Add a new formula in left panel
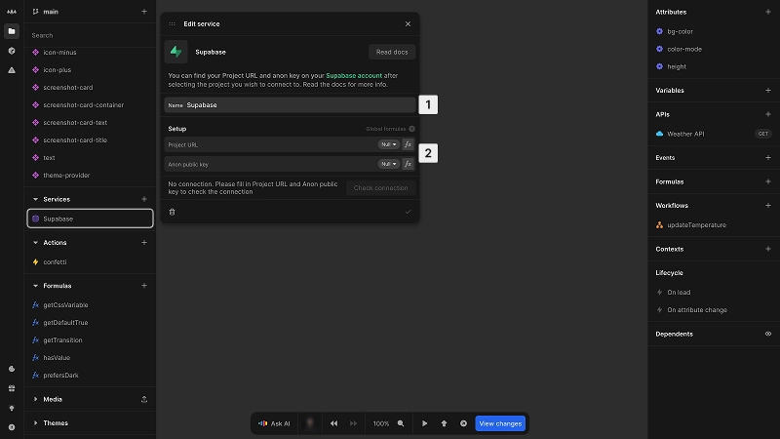780x439 pixels. [143, 286]
